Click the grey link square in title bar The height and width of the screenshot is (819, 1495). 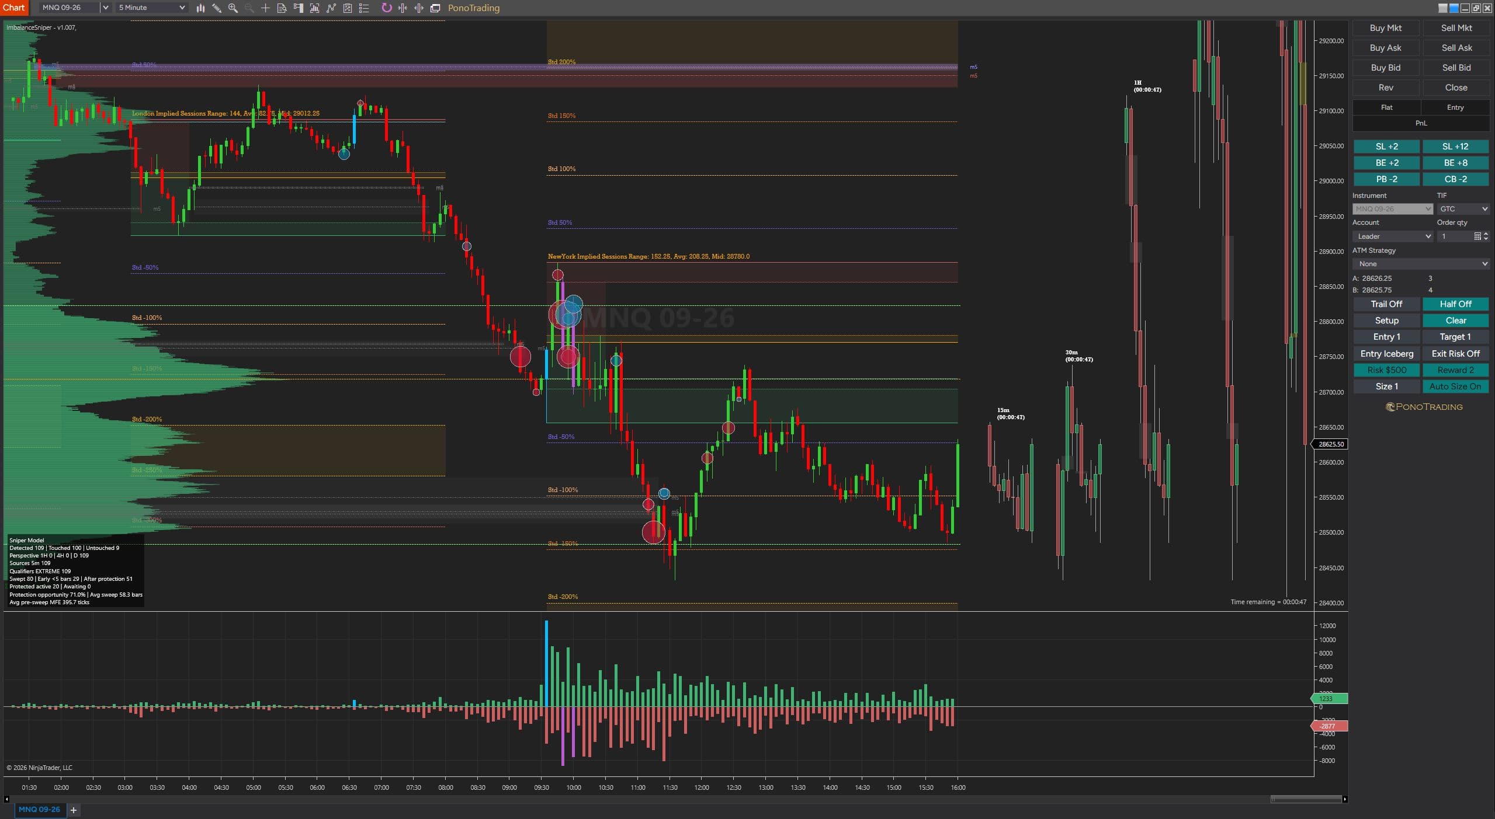pyautogui.click(x=1443, y=8)
